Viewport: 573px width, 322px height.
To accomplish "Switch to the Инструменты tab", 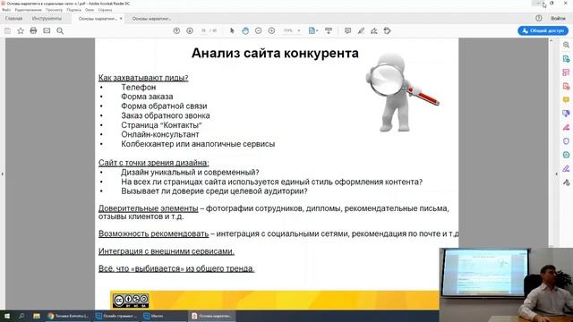I will point(47,18).
